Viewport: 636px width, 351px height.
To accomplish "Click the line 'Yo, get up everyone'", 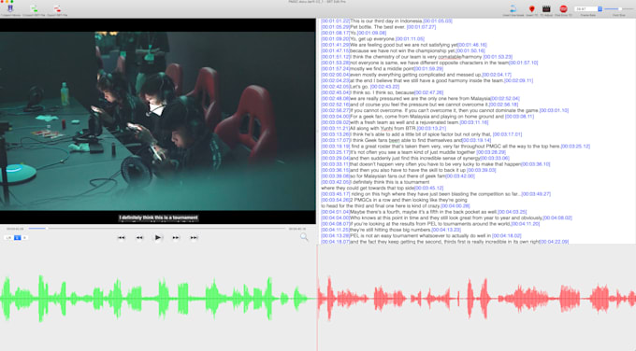I will point(372,39).
